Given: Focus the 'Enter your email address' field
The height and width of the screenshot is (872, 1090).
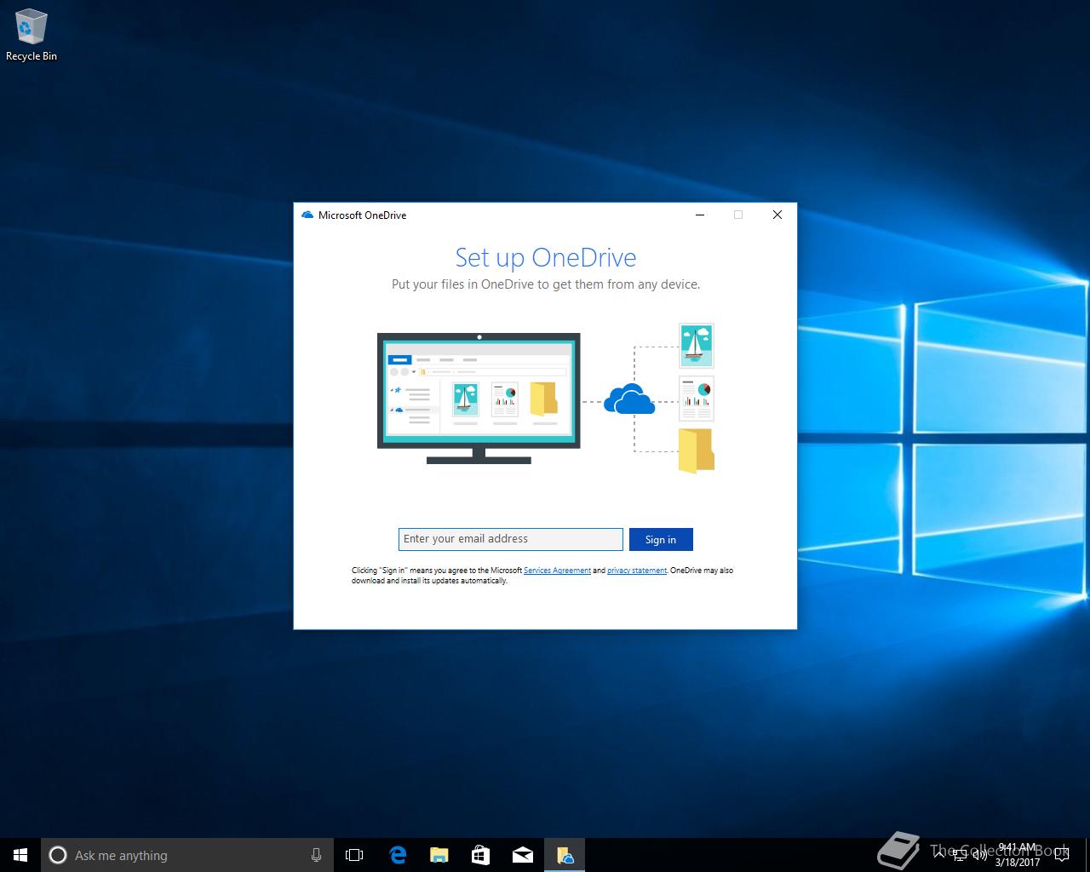Looking at the screenshot, I should click(511, 539).
